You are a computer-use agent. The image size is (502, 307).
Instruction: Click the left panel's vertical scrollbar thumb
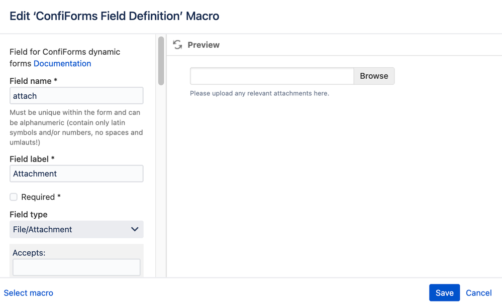161,61
